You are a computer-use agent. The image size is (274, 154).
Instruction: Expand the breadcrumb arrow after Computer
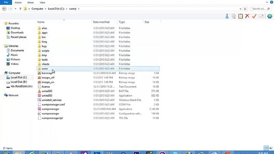point(46,9)
